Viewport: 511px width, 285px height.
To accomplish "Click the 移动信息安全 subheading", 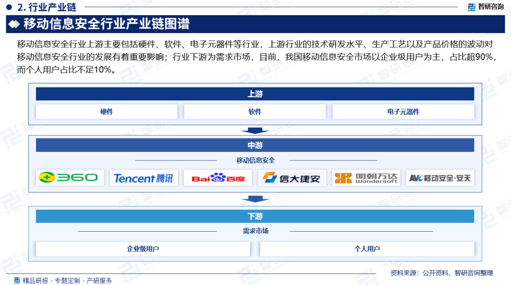I will click(255, 160).
